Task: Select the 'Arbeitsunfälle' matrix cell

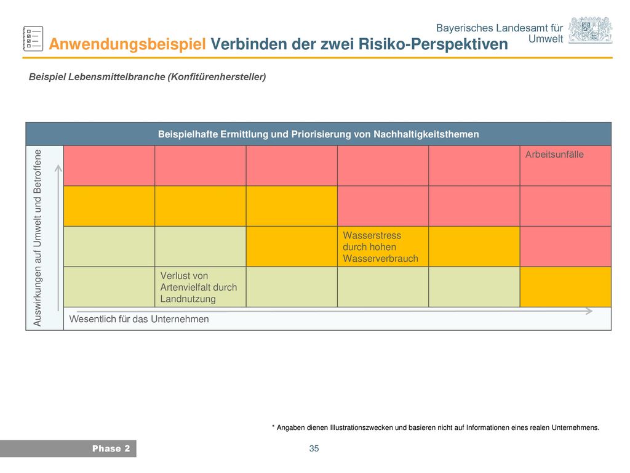Action: pos(566,165)
